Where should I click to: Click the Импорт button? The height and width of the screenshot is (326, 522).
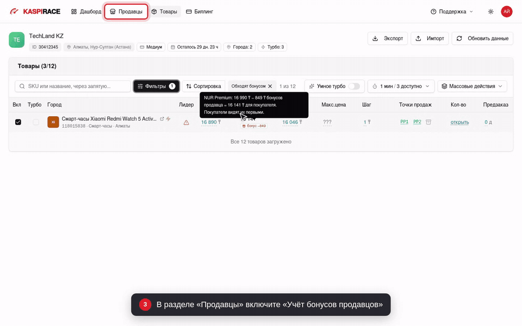coord(430,38)
